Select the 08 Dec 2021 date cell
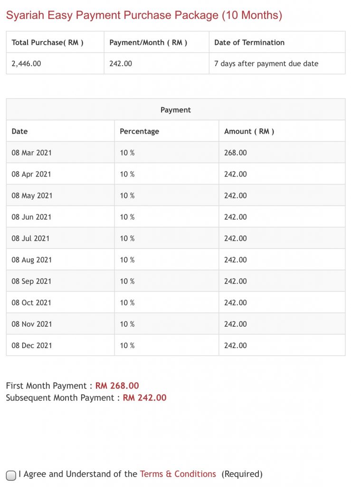 (x=32, y=345)
